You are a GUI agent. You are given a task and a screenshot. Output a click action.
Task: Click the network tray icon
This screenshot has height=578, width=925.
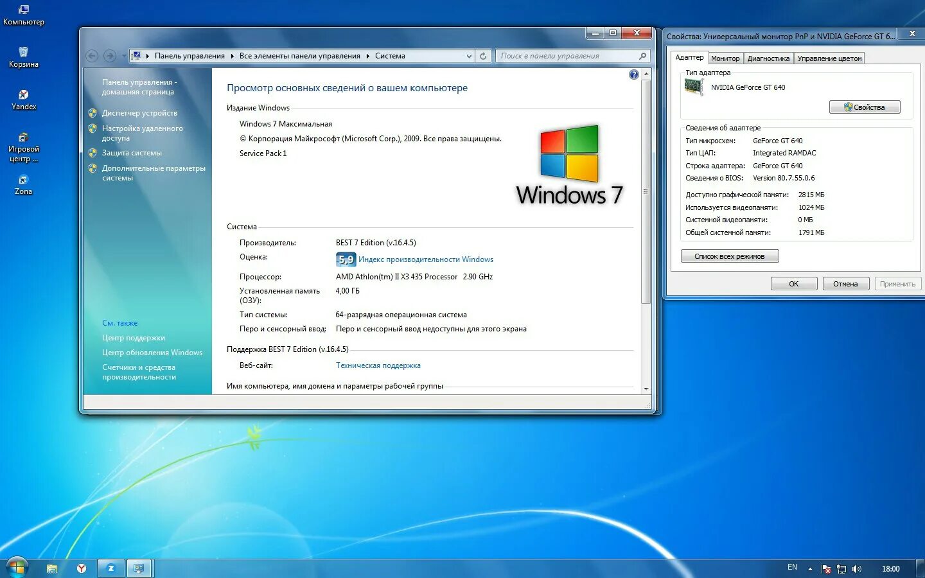click(x=841, y=569)
